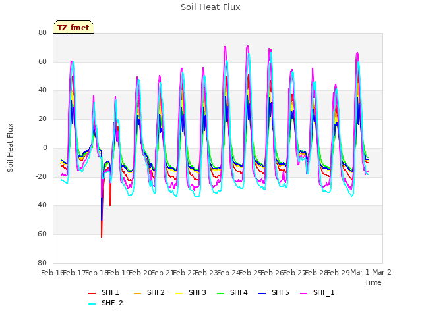Click the y-axis label -60
This screenshot has height=316, width=422.
pos(41,234)
